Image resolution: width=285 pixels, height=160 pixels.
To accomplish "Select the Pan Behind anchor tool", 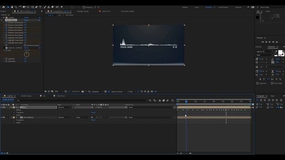I will pyautogui.click(x=28, y=7).
